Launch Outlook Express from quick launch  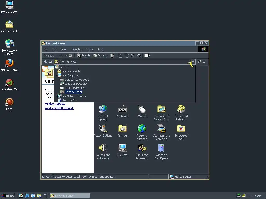[33, 196]
